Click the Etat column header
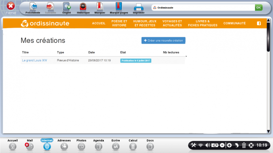Screen dimensions: 273x153 [x=123, y=52]
